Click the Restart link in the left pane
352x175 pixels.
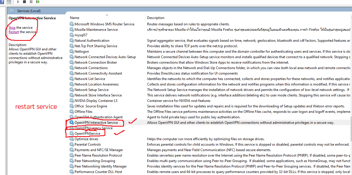(14, 32)
